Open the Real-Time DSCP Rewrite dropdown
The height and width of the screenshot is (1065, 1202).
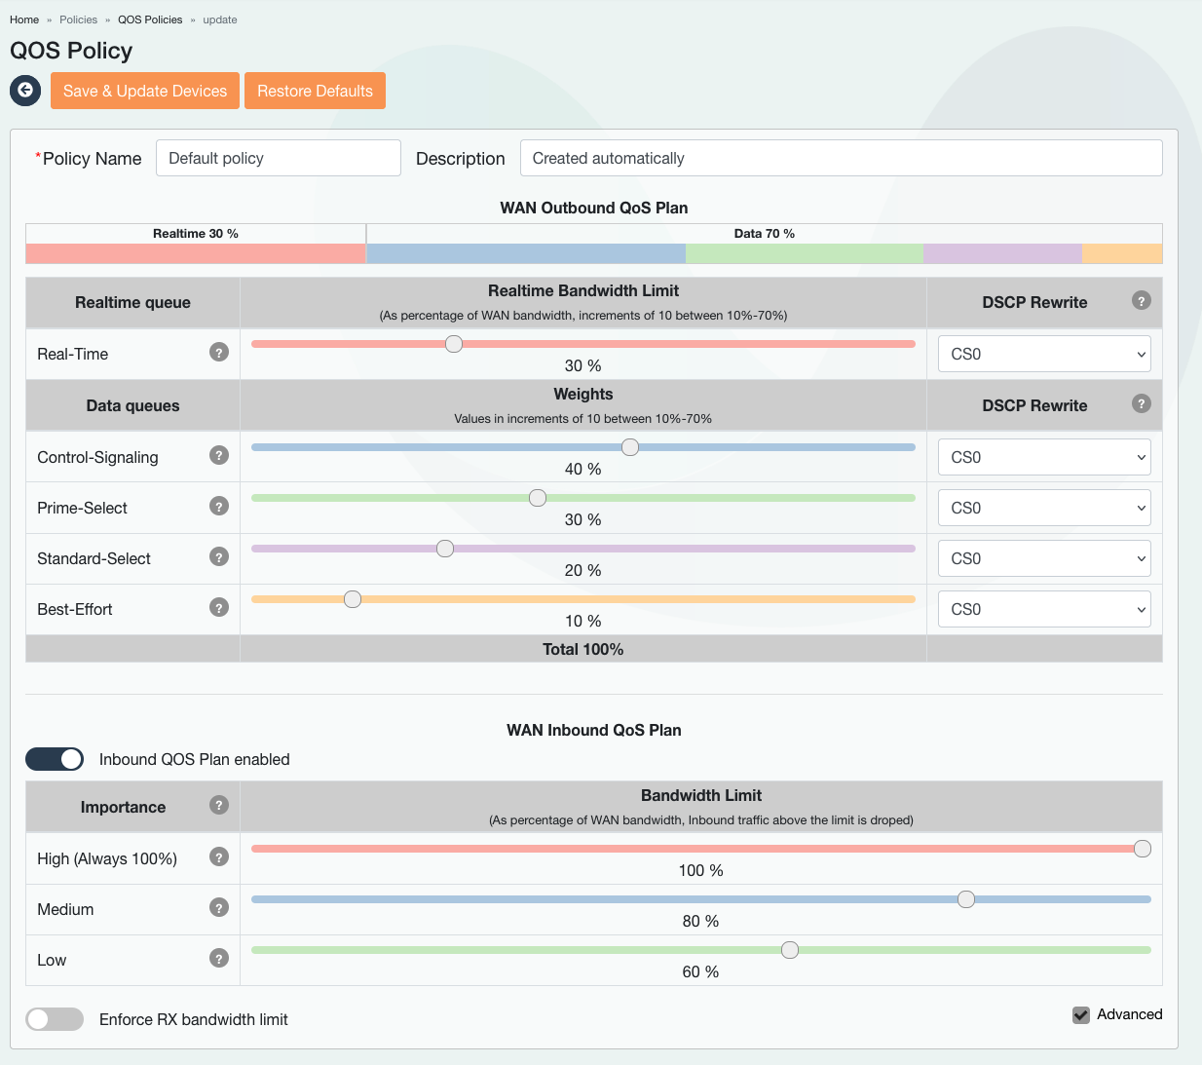pyautogui.click(x=1044, y=354)
